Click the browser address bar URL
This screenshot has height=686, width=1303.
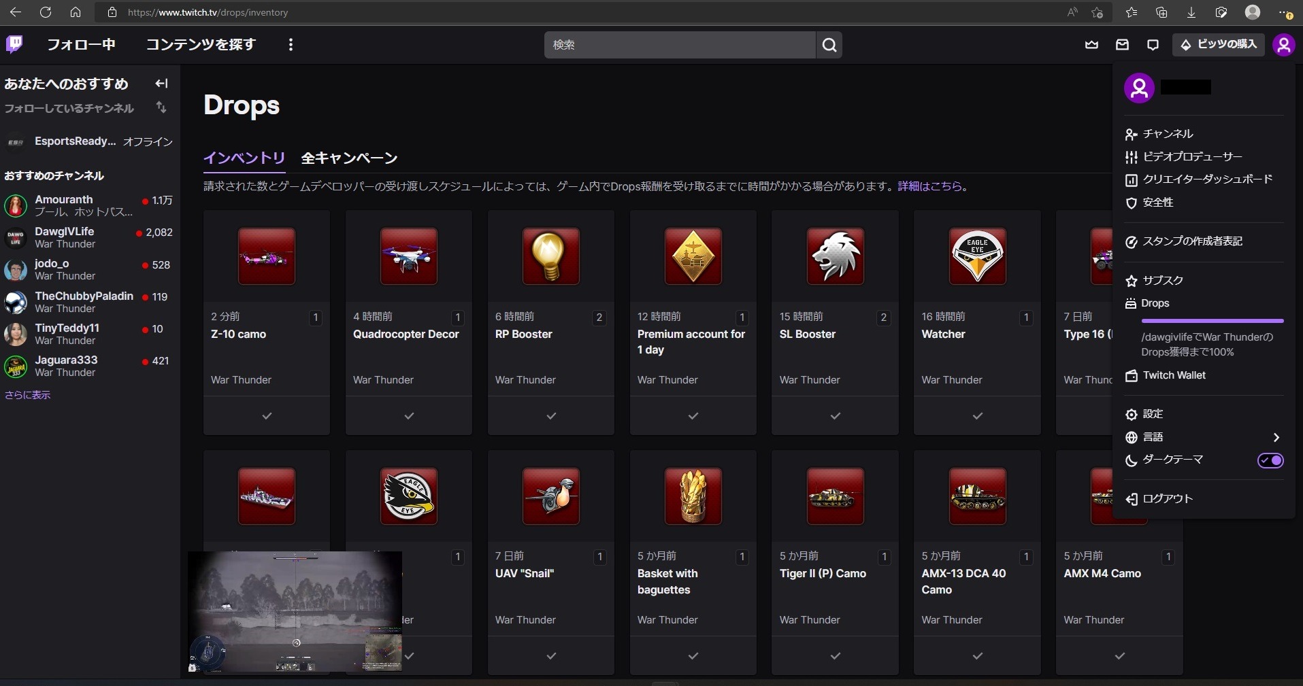pyautogui.click(x=208, y=12)
